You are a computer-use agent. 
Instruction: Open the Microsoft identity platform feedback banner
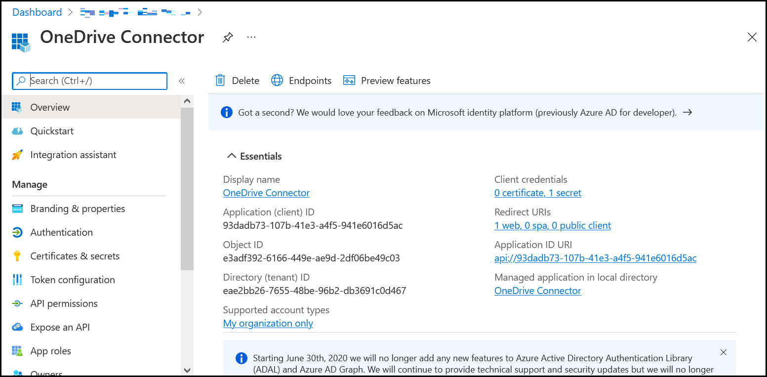click(x=485, y=112)
